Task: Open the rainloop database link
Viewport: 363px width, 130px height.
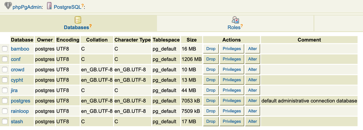Action: tap(20, 111)
